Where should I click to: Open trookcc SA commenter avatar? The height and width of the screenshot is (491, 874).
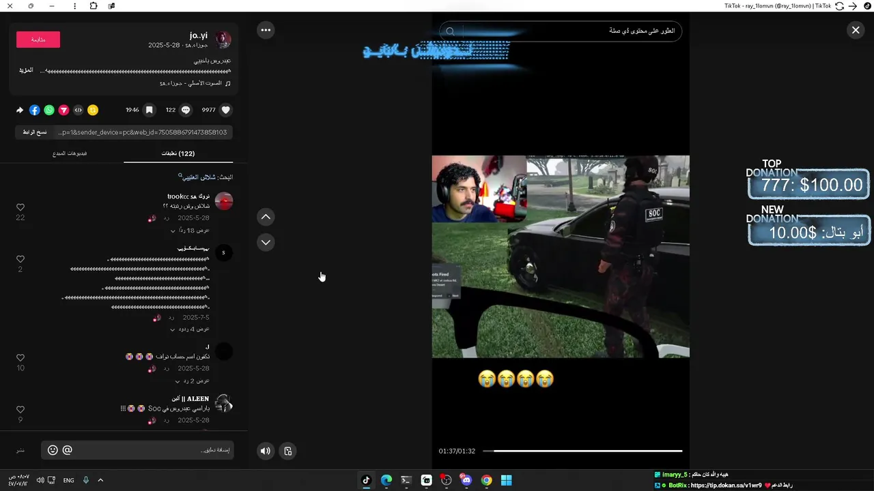[x=223, y=201]
